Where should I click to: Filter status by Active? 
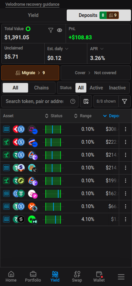click(x=96, y=88)
